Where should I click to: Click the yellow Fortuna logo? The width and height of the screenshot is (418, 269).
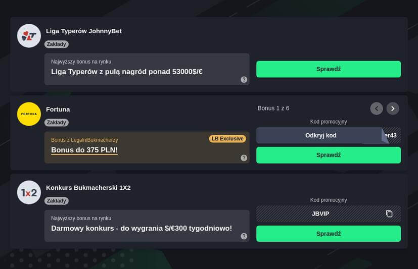(29, 114)
